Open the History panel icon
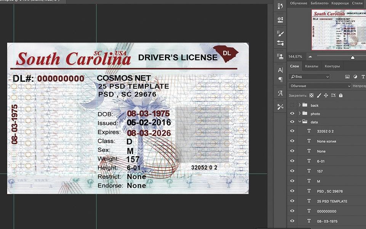366x229 pixels. click(280, 6)
